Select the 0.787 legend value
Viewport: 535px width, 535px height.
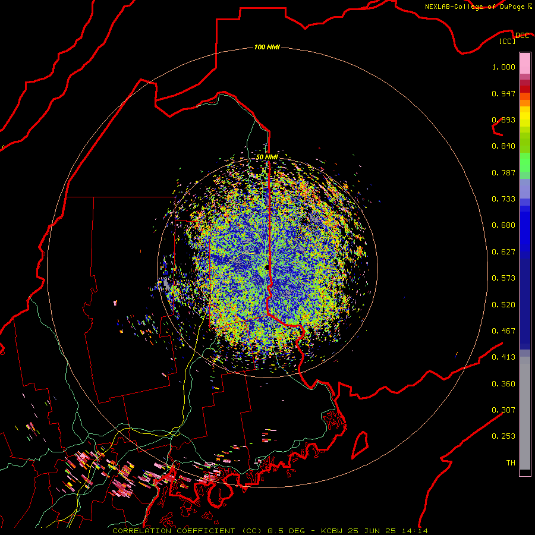pyautogui.click(x=503, y=172)
